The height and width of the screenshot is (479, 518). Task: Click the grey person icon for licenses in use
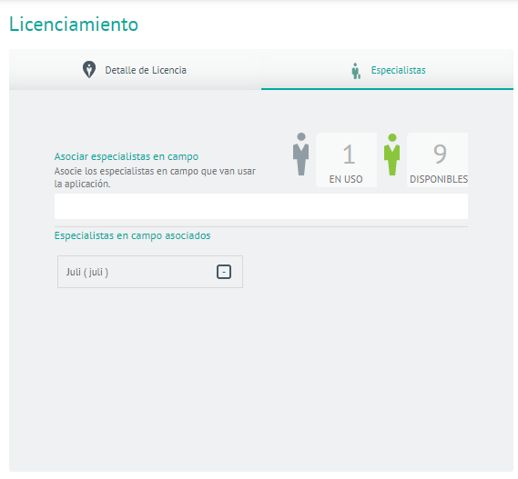[x=301, y=154]
